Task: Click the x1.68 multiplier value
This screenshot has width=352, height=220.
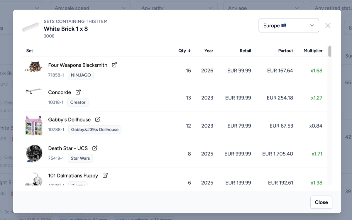Action: [317, 71]
